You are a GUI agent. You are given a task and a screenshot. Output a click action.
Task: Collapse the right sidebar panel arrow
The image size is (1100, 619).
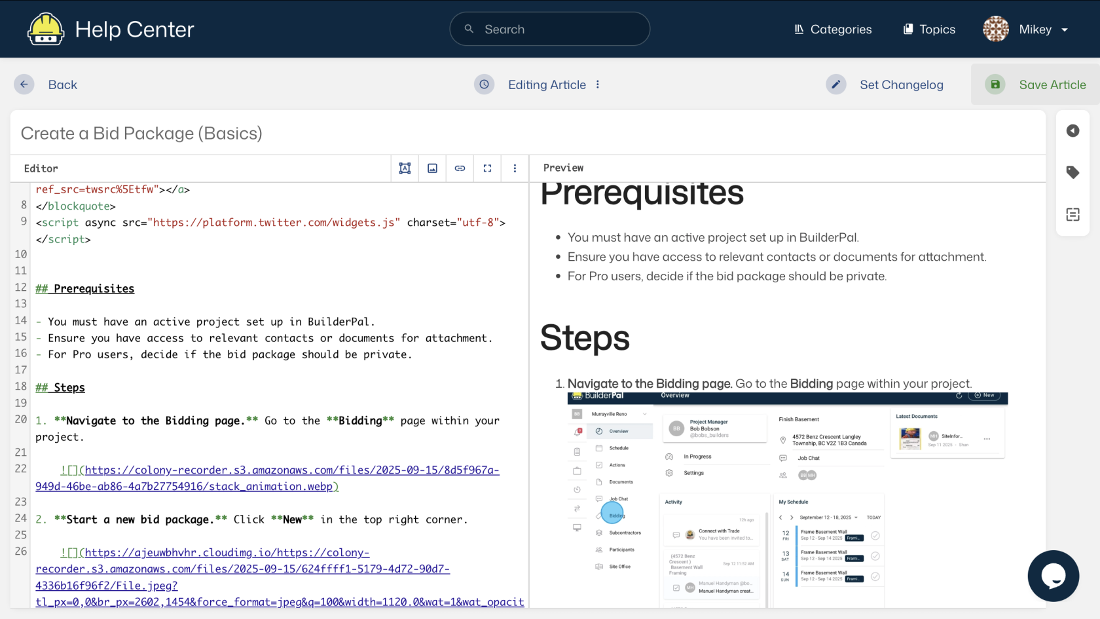tap(1072, 131)
